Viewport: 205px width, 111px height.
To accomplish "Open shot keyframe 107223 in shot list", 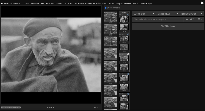I will (124, 47).
